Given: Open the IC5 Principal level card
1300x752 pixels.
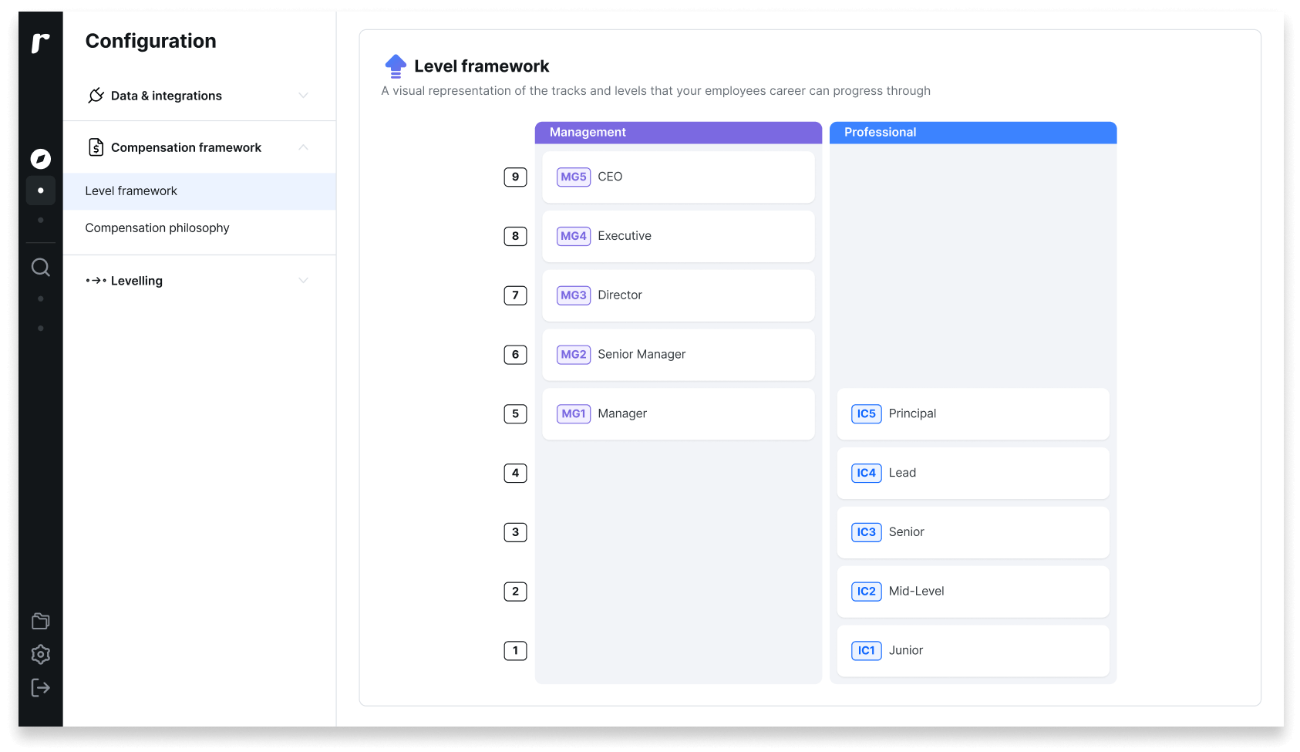Looking at the screenshot, I should pyautogui.click(x=973, y=414).
